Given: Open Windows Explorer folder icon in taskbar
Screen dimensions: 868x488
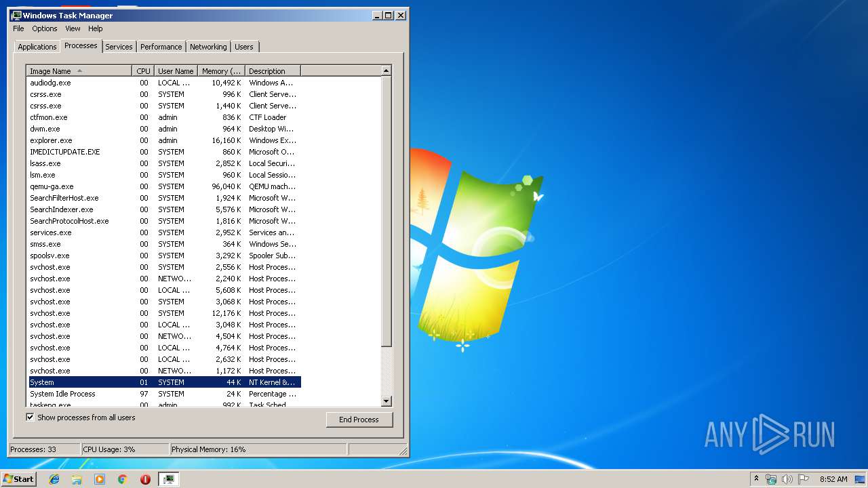Looking at the screenshot, I should coord(77,479).
